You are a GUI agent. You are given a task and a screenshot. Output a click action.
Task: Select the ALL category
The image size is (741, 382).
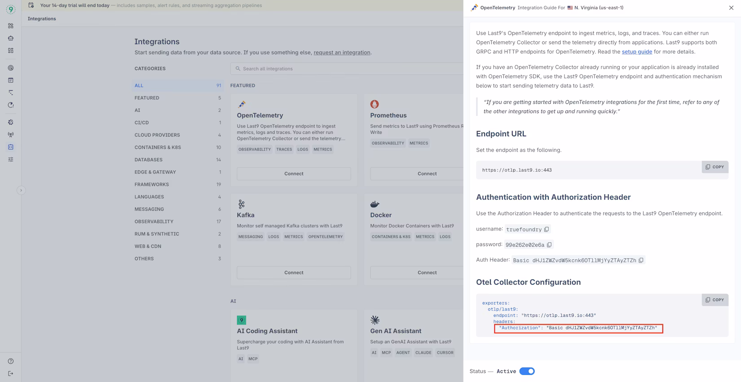(178, 85)
